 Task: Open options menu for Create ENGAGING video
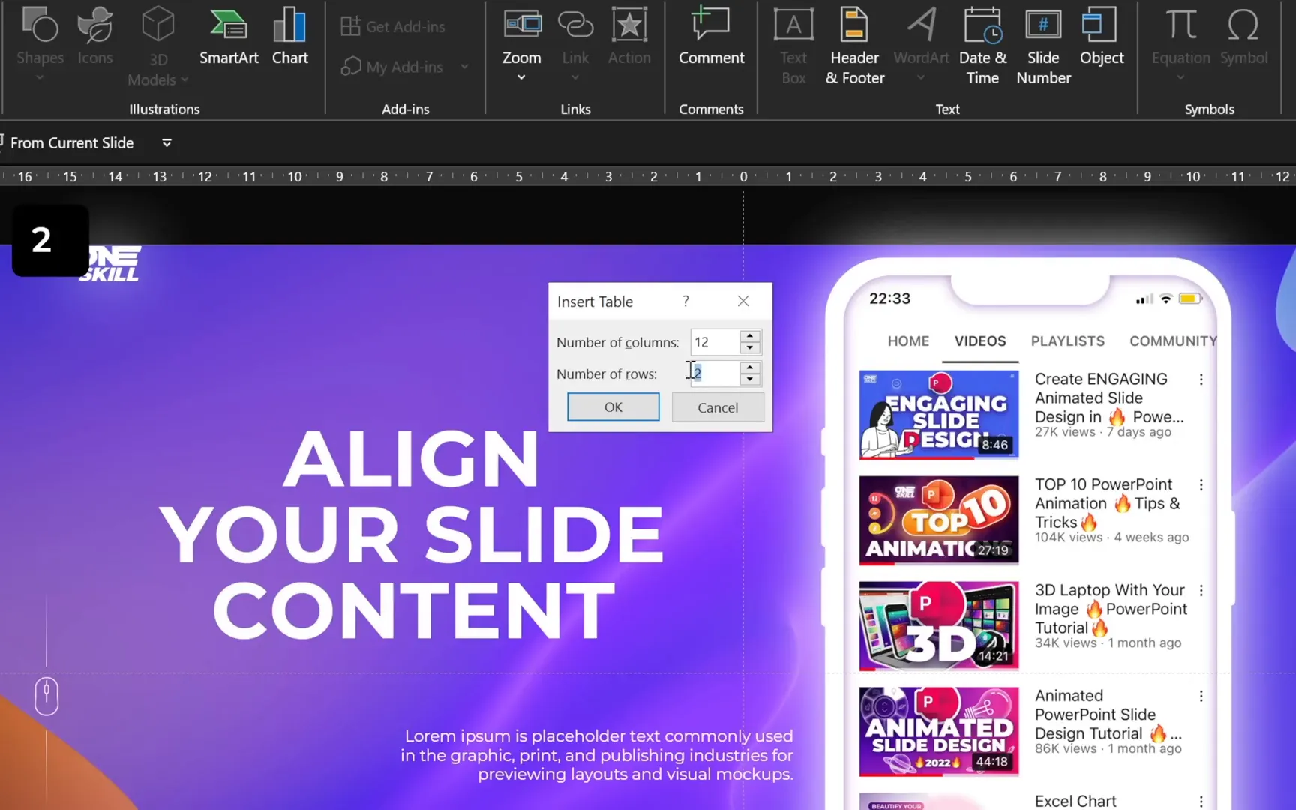pyautogui.click(x=1201, y=379)
